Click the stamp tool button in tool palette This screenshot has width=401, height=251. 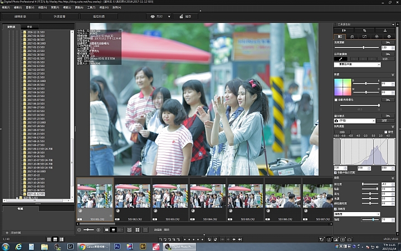click(x=385, y=30)
